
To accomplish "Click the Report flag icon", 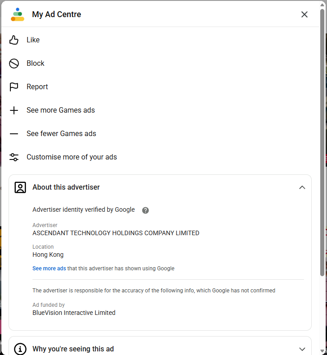I will 14,87.
